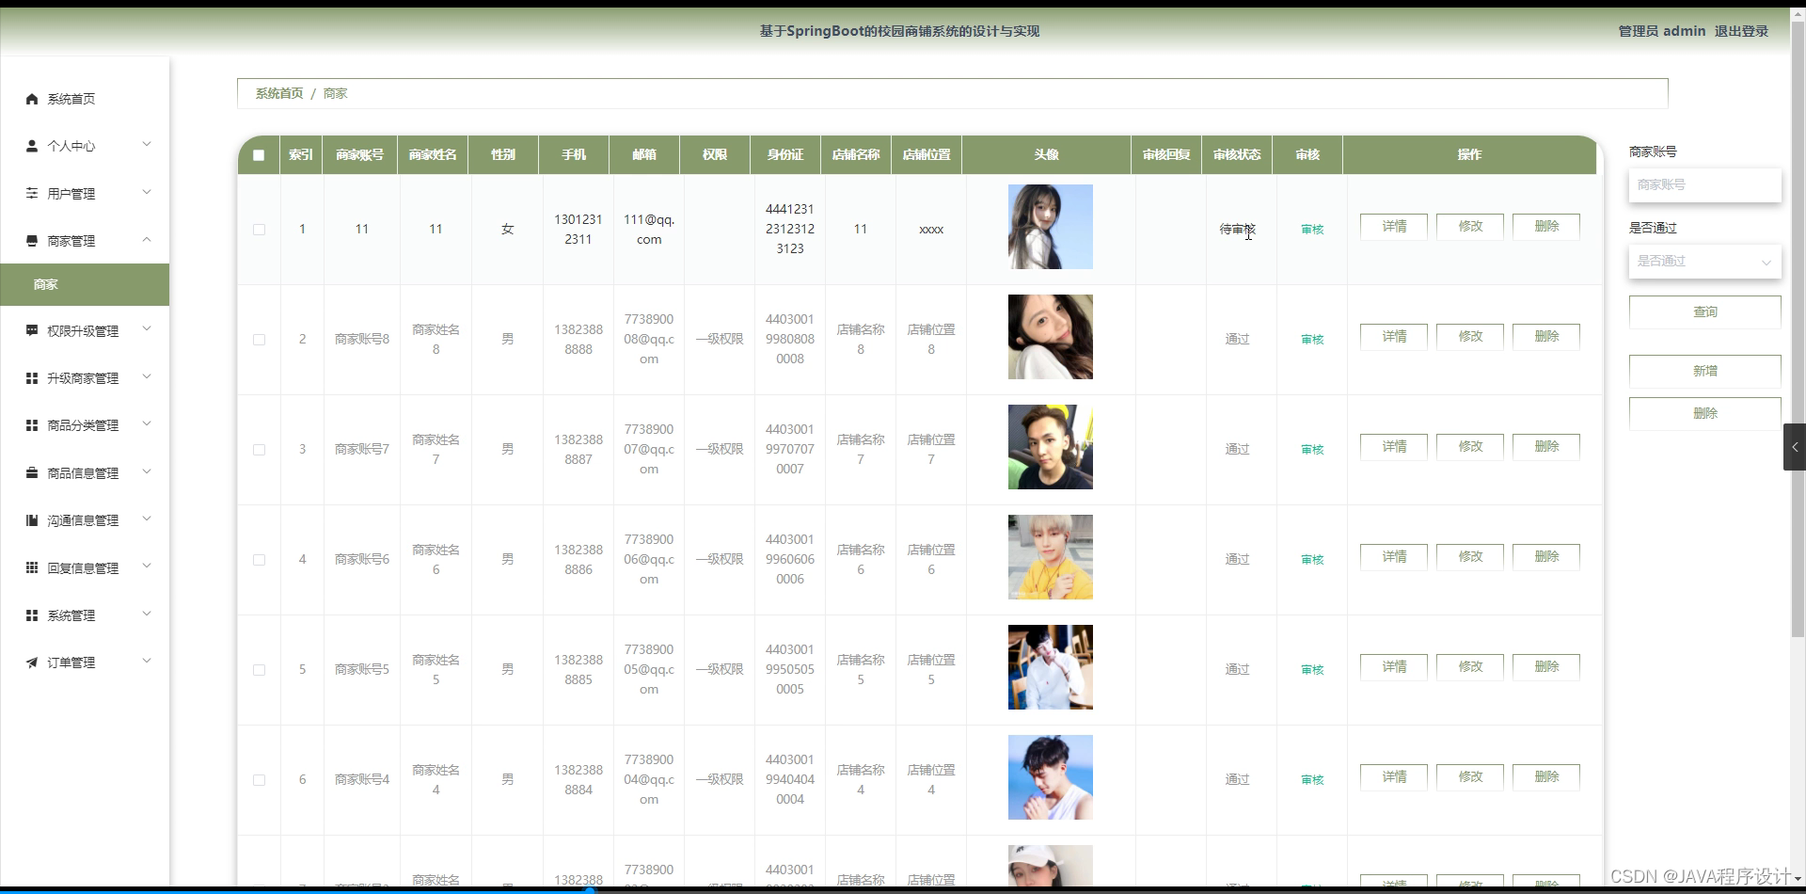Expand the 系统管理 menu chevron
Image resolution: width=1806 pixels, height=894 pixels.
147,614
